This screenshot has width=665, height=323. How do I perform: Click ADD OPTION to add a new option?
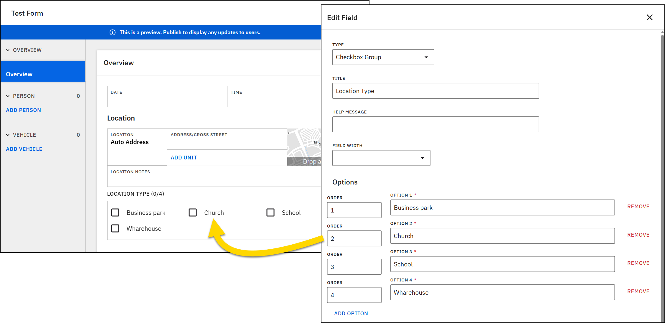click(x=351, y=313)
